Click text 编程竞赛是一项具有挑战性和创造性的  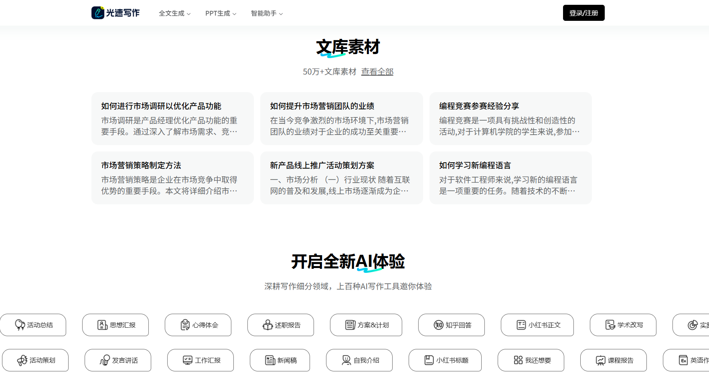tap(507, 121)
